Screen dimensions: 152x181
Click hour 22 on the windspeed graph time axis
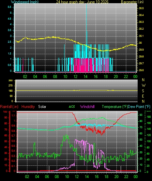click(x=126, y=77)
